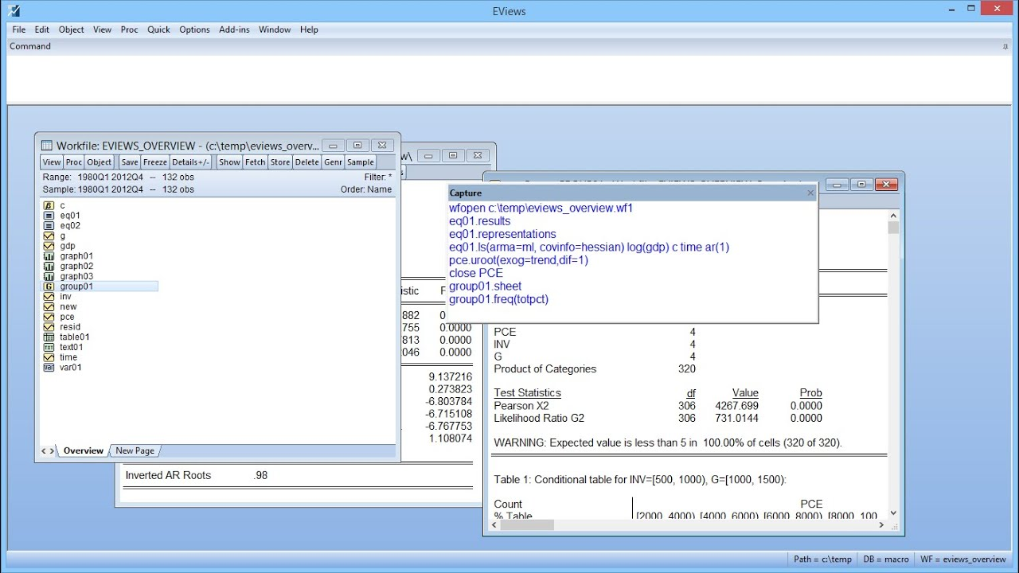Click the workfile Object button
The image size is (1019, 573).
pyautogui.click(x=100, y=162)
